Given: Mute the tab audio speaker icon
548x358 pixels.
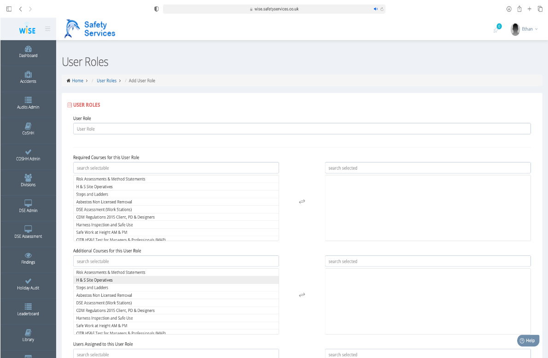Looking at the screenshot, I should [376, 9].
